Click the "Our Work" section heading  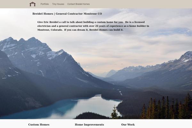pyautogui.click(x=128, y=124)
